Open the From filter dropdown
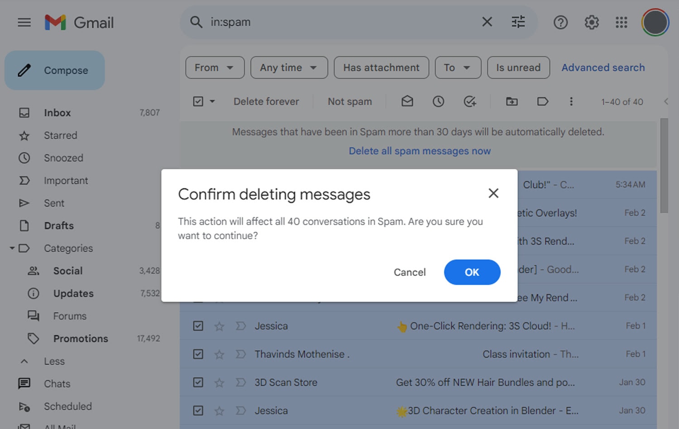 pyautogui.click(x=215, y=67)
